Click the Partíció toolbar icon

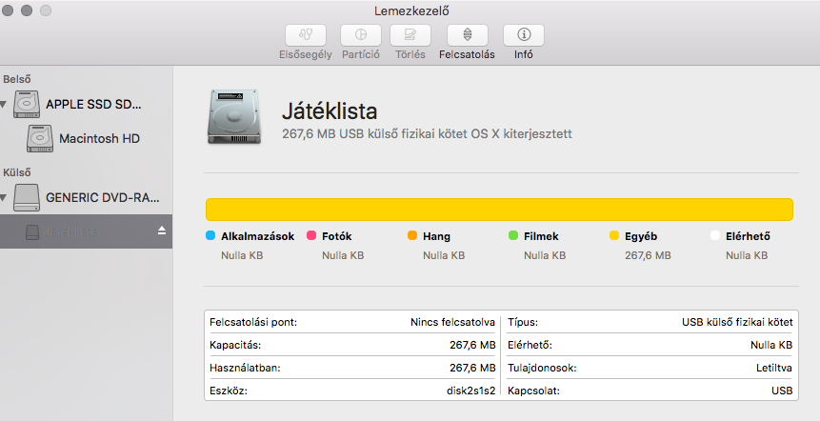pyautogui.click(x=361, y=35)
